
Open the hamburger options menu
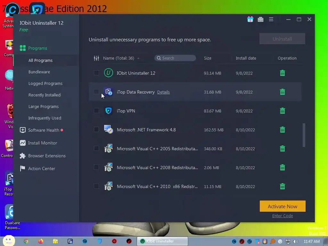click(271, 19)
